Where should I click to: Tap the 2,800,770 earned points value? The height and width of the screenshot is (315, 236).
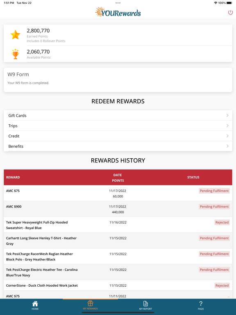point(38,30)
